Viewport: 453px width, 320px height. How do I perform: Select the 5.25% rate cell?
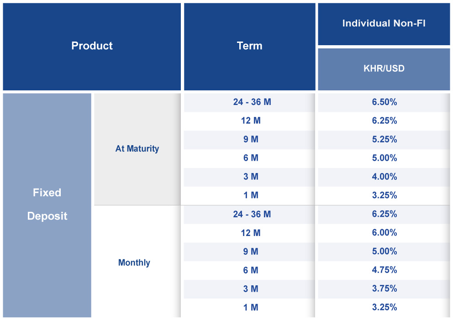coord(384,140)
